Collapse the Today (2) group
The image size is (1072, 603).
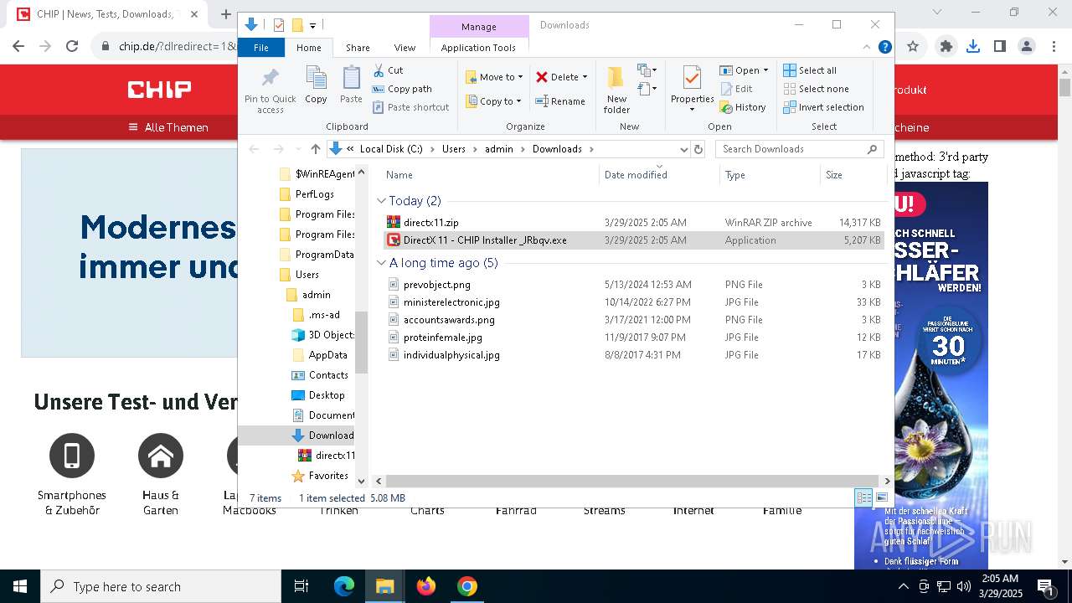coord(382,201)
